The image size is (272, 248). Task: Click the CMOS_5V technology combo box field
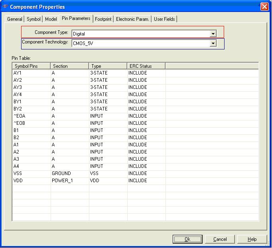pyautogui.click(x=140, y=43)
